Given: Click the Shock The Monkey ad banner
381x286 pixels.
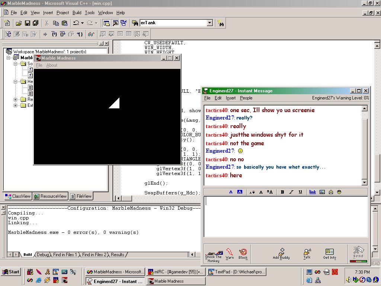Looking at the screenshot, I should (214, 256).
